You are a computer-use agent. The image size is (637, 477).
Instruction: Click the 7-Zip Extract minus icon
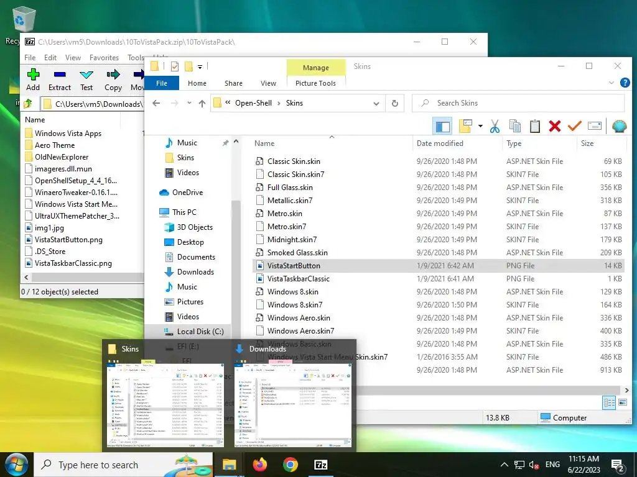pyautogui.click(x=60, y=75)
